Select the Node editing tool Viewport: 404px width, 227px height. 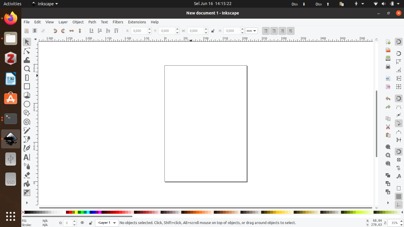[27, 51]
